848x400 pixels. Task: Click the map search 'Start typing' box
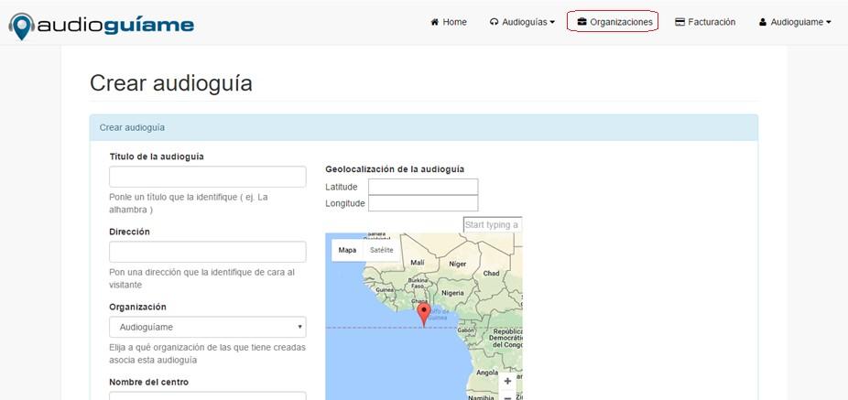(x=492, y=224)
